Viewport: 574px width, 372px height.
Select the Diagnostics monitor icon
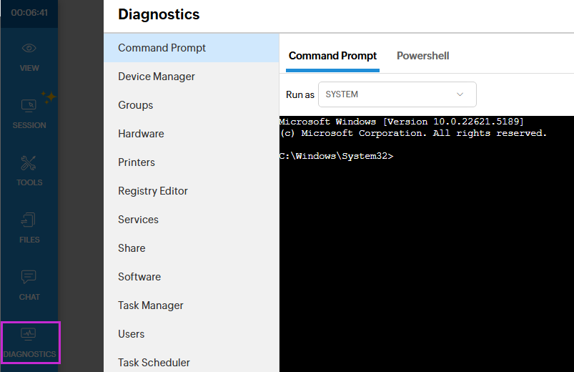click(29, 335)
